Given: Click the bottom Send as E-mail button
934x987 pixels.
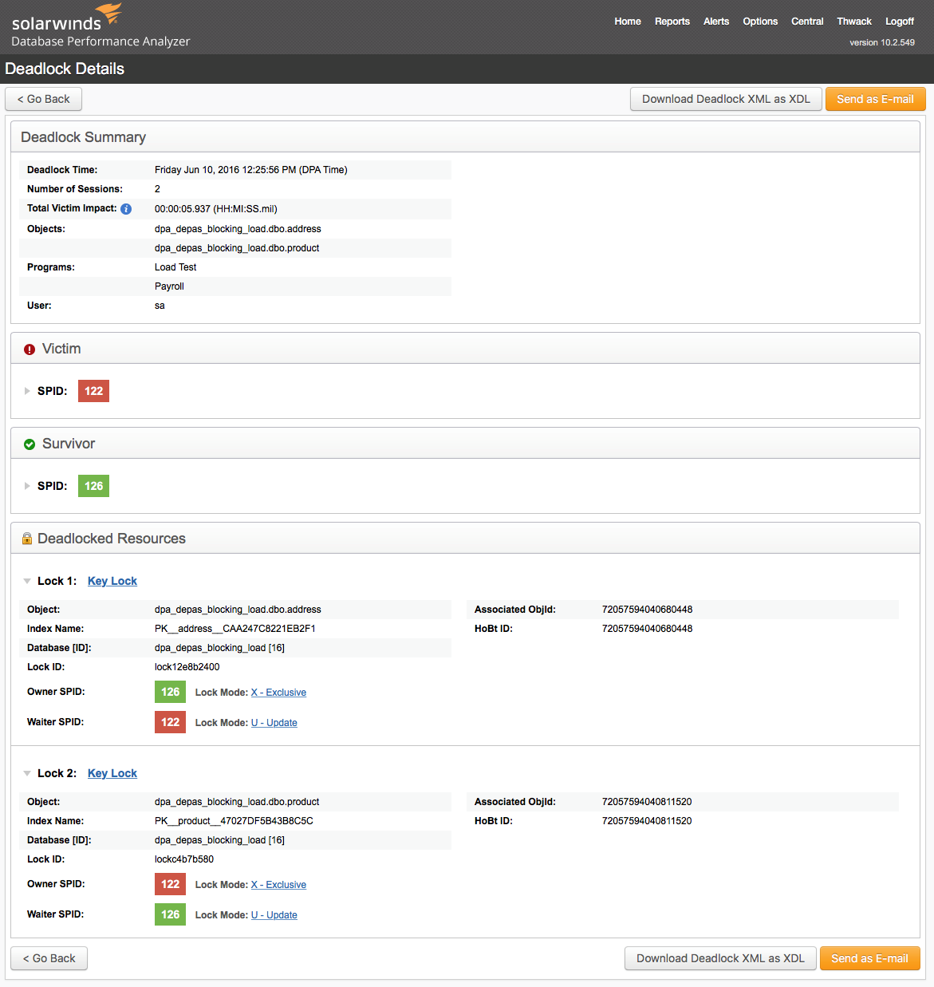Looking at the screenshot, I should (869, 958).
